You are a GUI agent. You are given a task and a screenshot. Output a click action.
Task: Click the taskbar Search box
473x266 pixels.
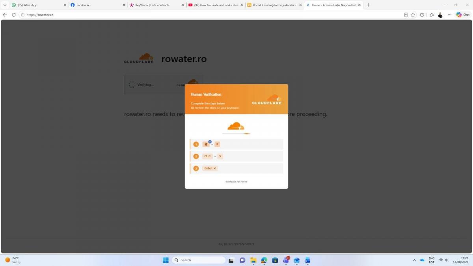[199, 260]
